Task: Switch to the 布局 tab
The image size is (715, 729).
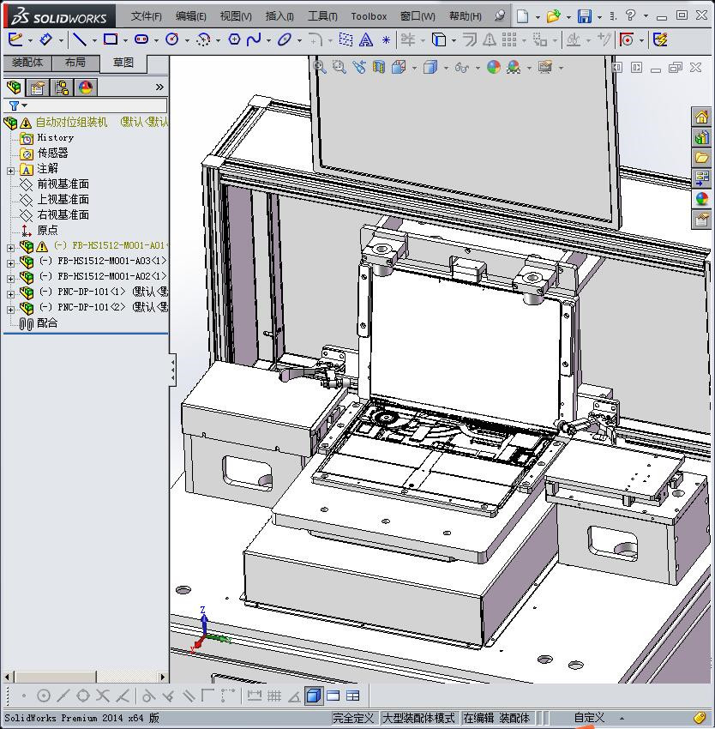Action: pyautogui.click(x=75, y=63)
